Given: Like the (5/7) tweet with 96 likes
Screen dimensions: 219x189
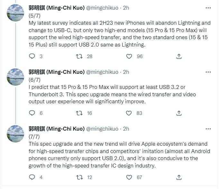Looking at the screenshot, I should tap(129, 56).
